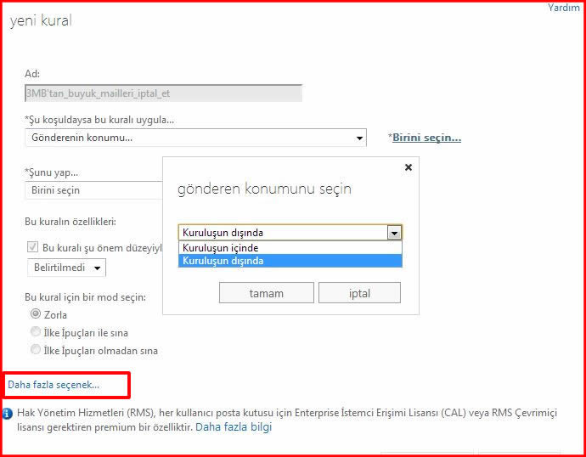Click 'Daha fazla seçenek...' link
Screen dimensions: 586x457
coord(54,385)
